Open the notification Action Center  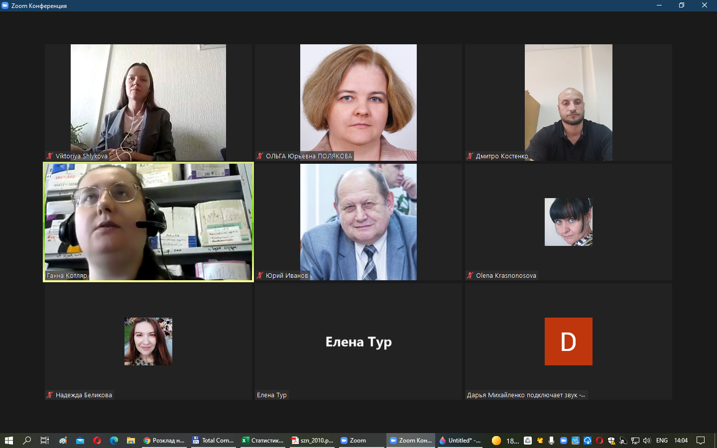pyautogui.click(x=701, y=440)
